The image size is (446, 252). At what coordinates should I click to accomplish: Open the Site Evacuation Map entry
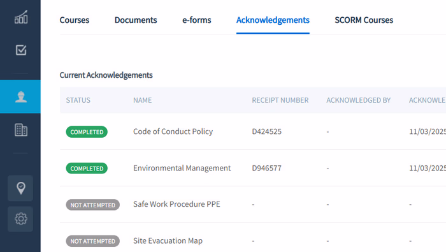click(168, 241)
